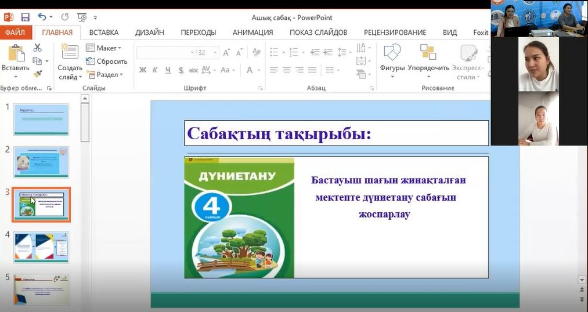588x312 pixels.
Task: Toggle underline Ч formatting
Action: (168, 70)
